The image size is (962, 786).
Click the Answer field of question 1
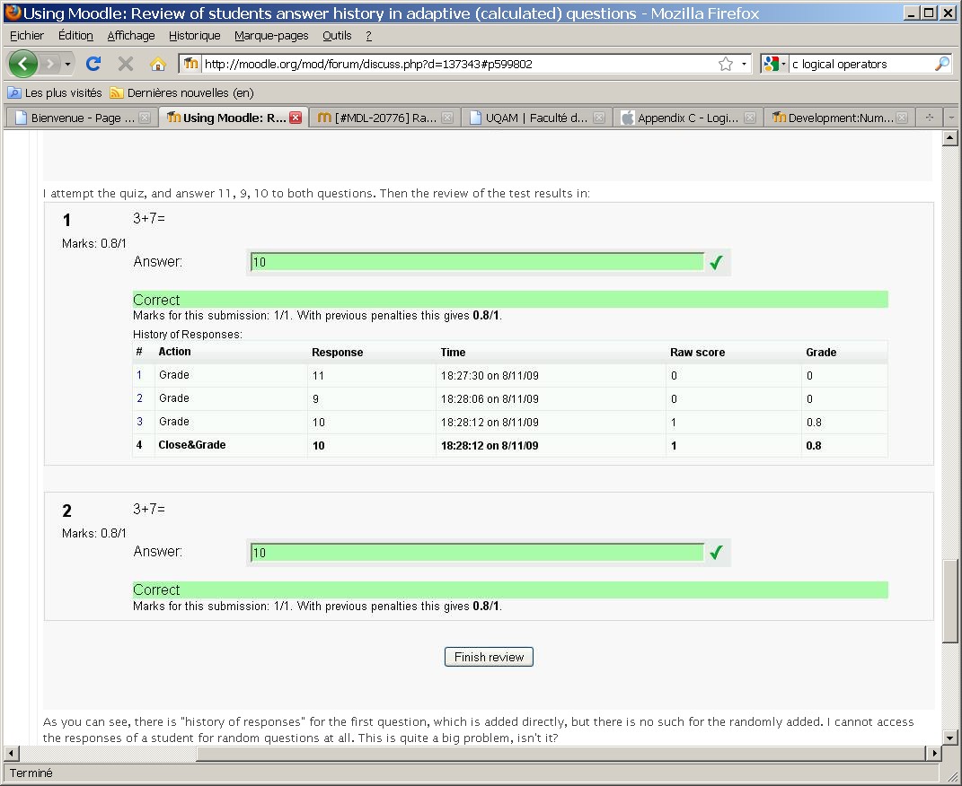tap(477, 262)
